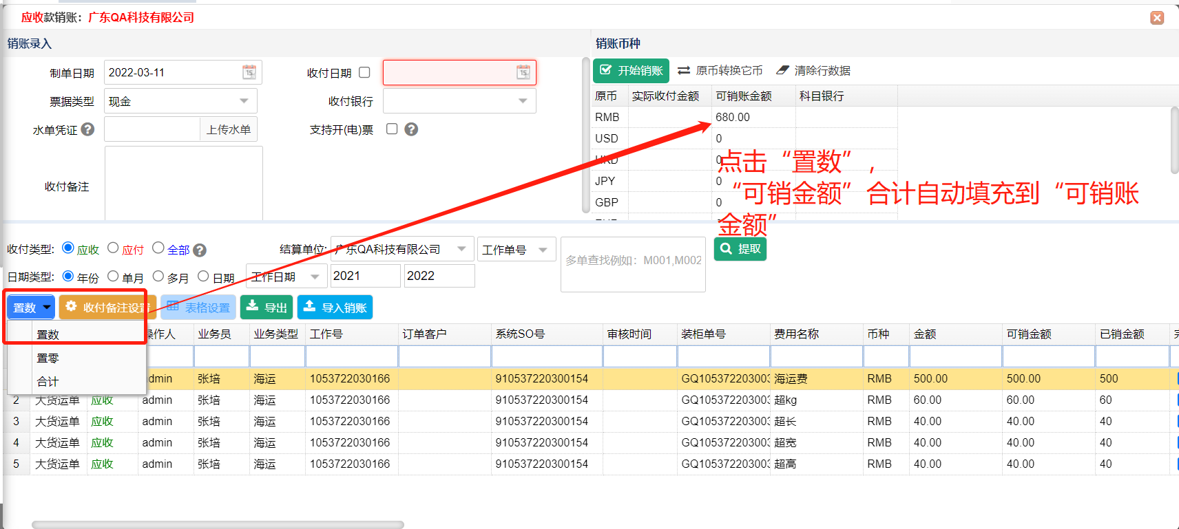Click the 开始销账 button
The height and width of the screenshot is (529, 1179).
pos(632,71)
